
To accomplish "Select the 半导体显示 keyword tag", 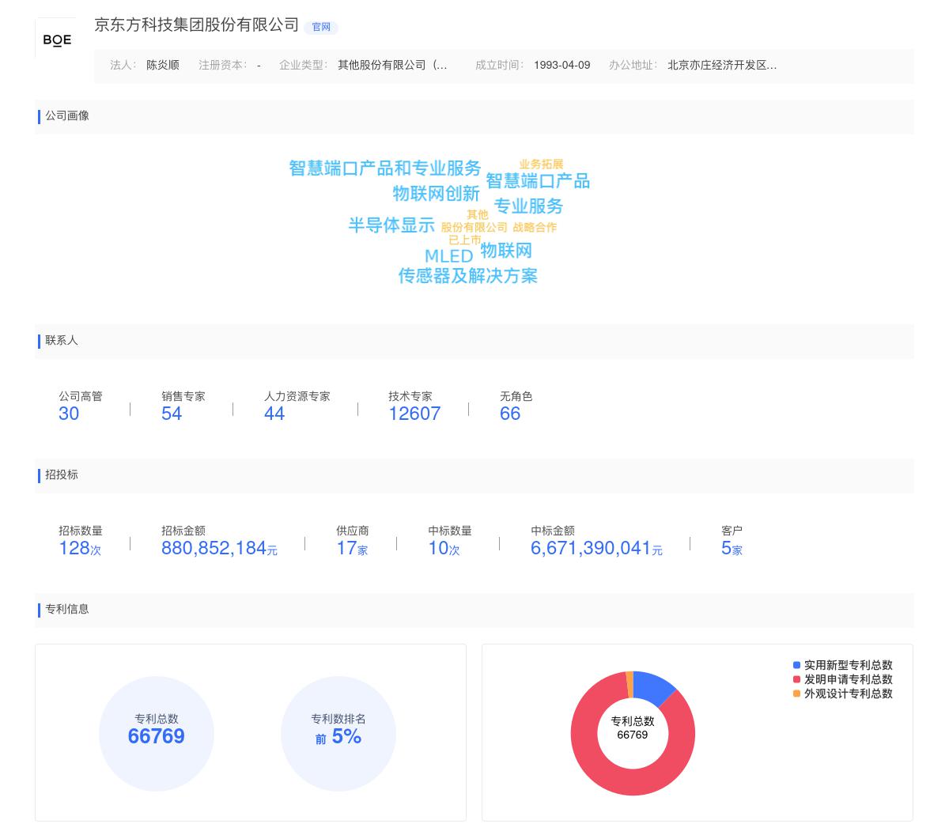I will (391, 225).
